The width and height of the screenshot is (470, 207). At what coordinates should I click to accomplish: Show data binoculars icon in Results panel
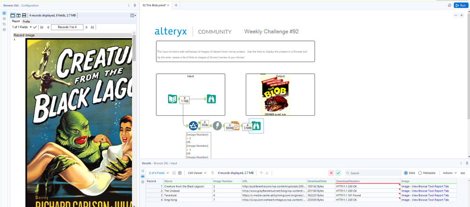(143, 176)
